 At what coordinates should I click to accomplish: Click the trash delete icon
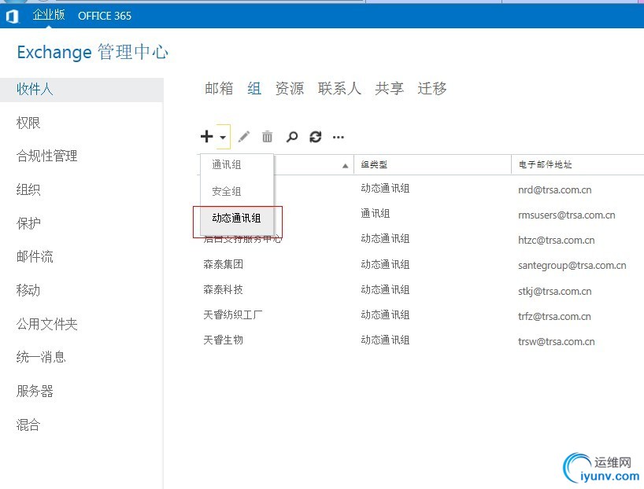click(268, 137)
